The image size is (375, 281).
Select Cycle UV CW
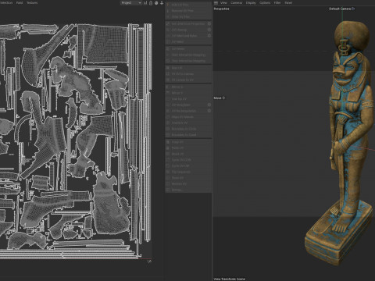(x=188, y=165)
